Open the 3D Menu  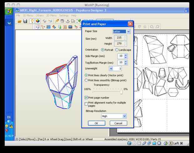coord(28,16)
